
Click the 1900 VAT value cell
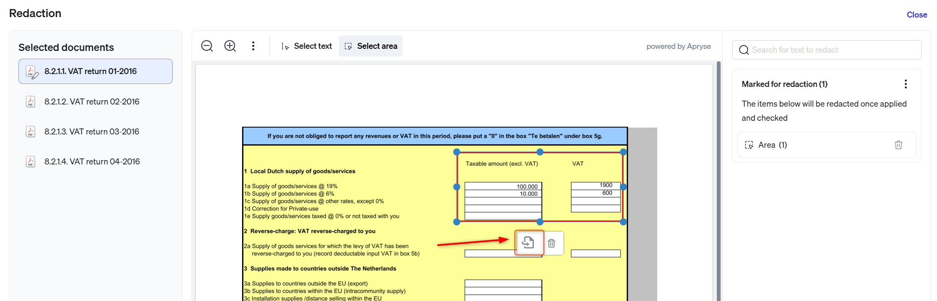596,185
